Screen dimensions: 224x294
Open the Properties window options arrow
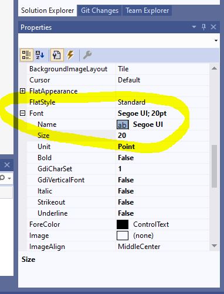pyautogui.click(x=194, y=27)
